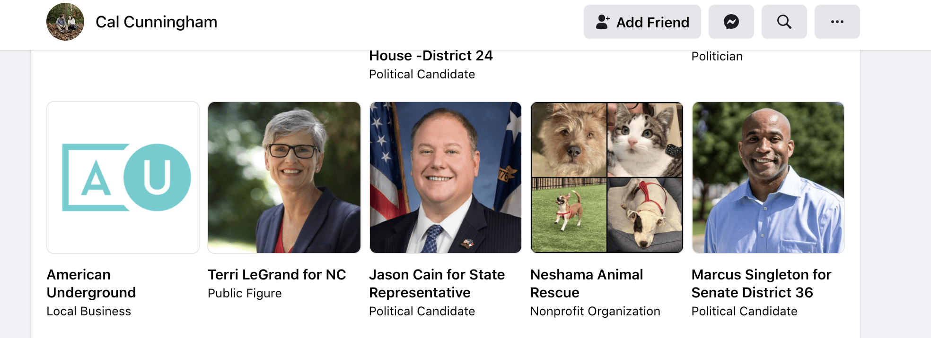Click Marcus Singleton's page photo

click(768, 177)
